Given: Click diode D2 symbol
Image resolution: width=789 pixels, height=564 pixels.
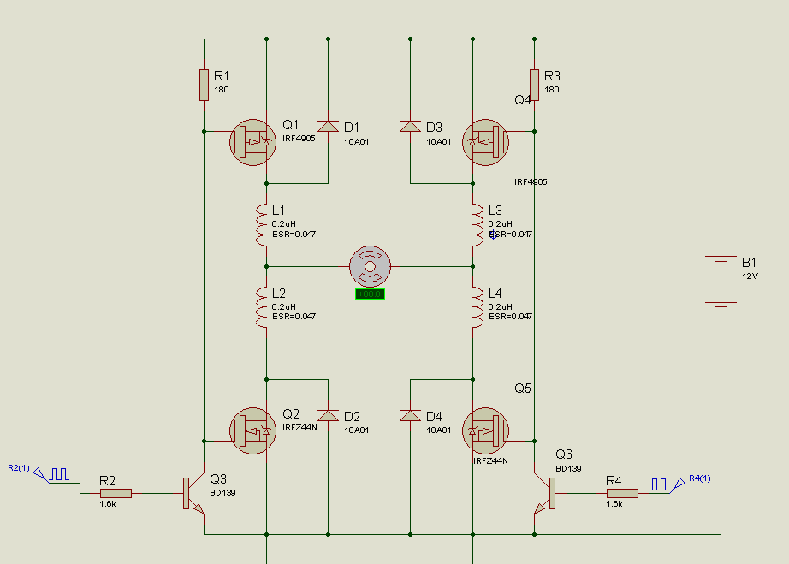Looking at the screenshot, I should tap(329, 415).
